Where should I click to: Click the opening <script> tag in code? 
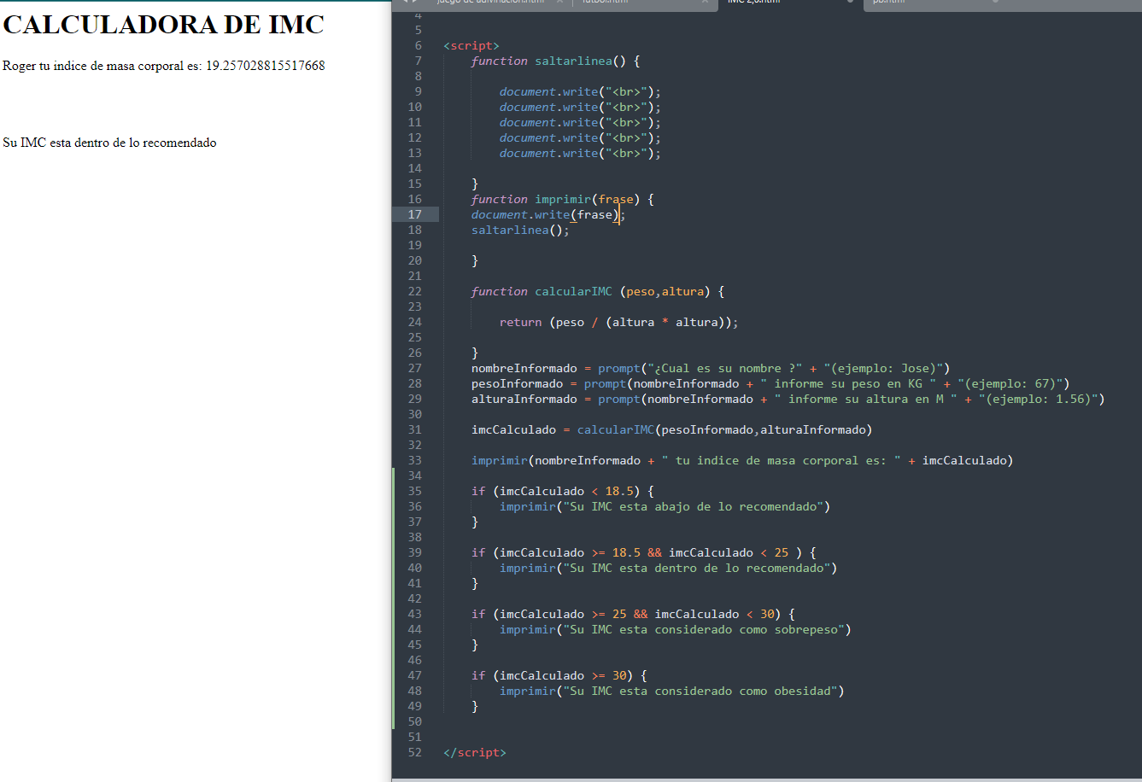tap(471, 45)
